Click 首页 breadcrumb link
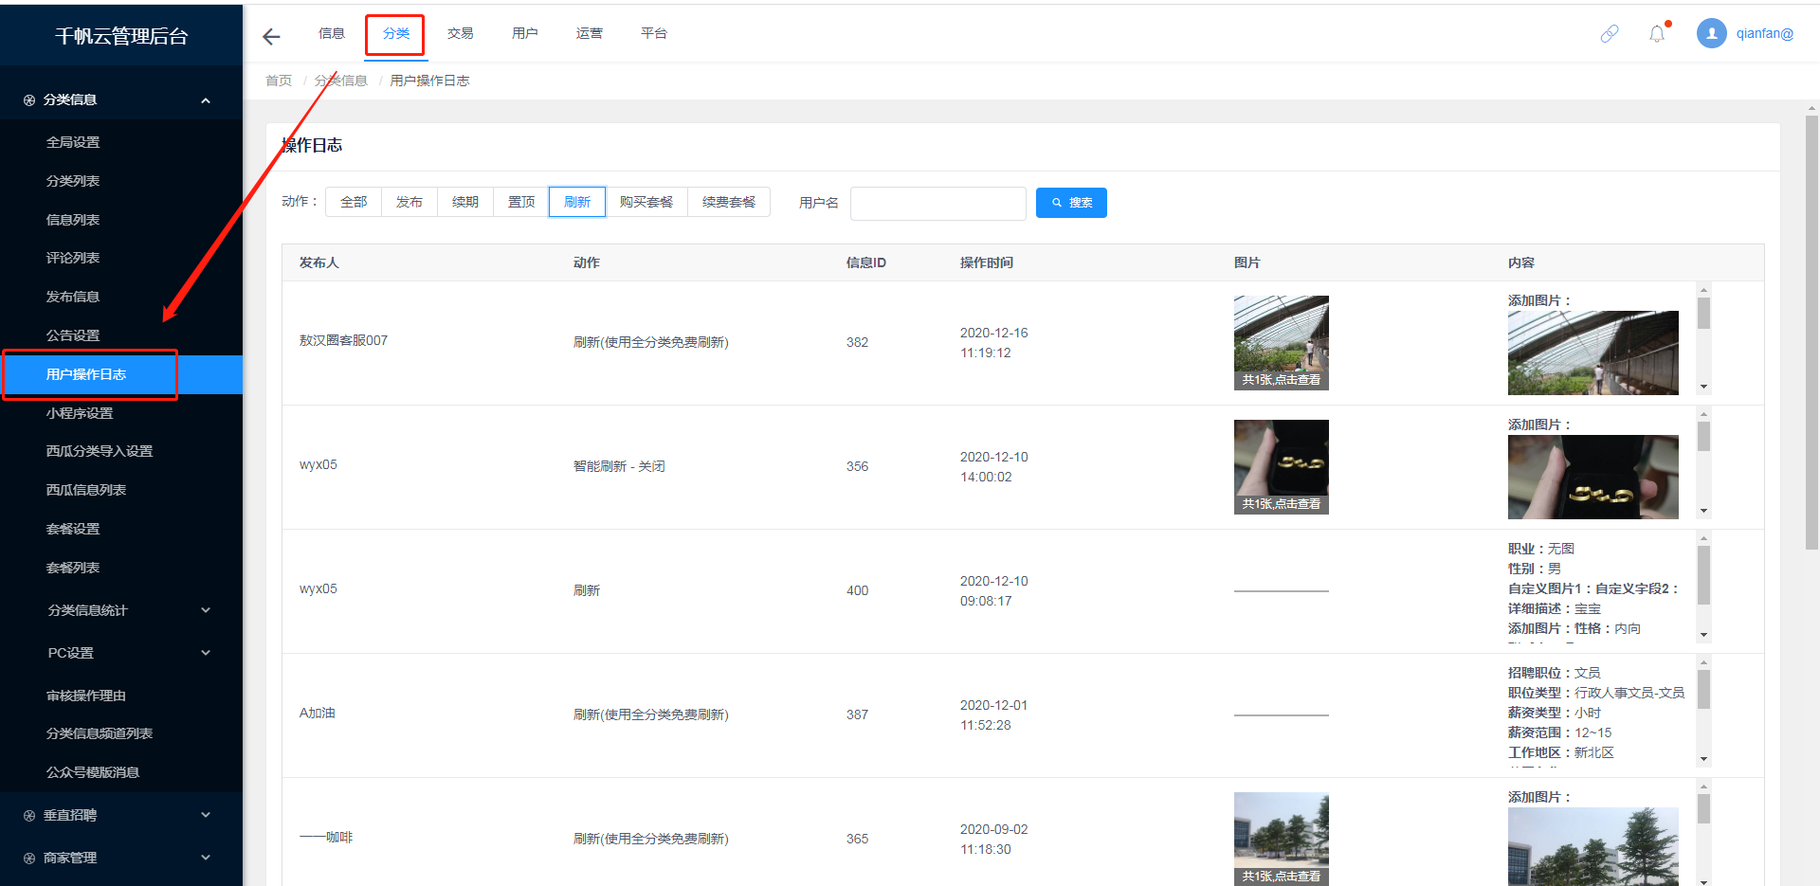Image resolution: width=1820 pixels, height=886 pixels. tap(279, 81)
